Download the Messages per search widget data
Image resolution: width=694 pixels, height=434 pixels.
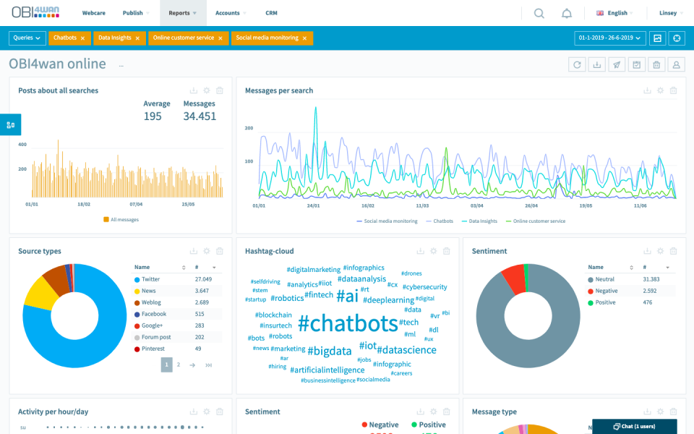coord(648,90)
